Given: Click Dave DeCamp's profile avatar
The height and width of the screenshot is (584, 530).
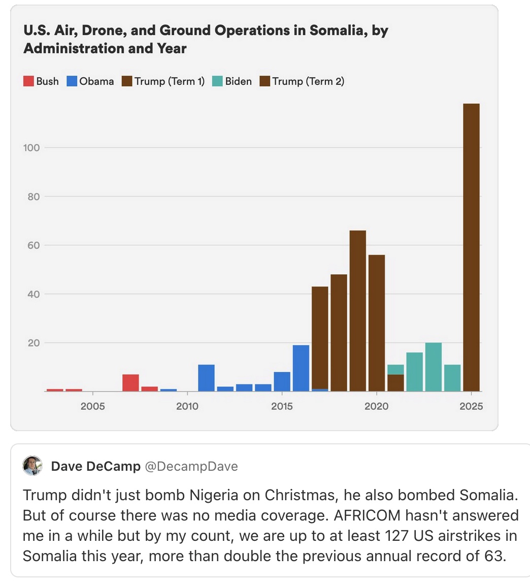Looking at the screenshot, I should pyautogui.click(x=32, y=466).
